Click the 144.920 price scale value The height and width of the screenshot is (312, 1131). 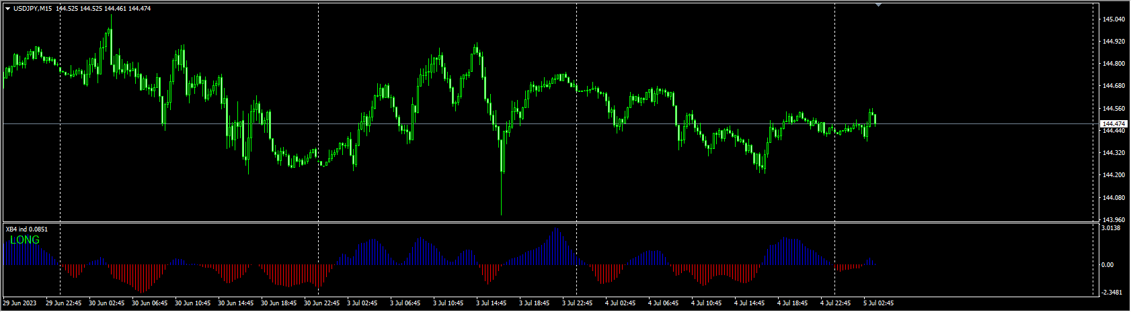[1114, 42]
